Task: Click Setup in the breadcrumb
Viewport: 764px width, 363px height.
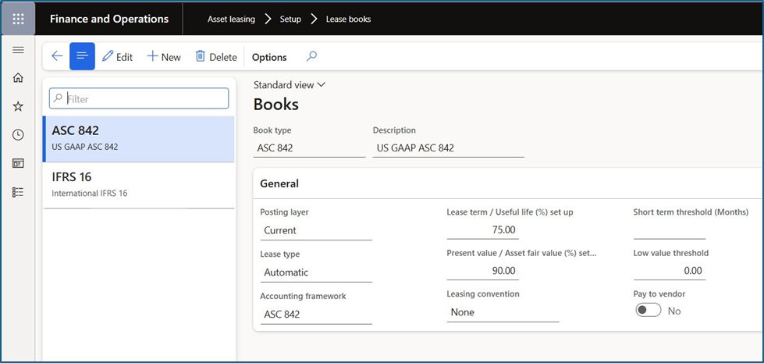Action: click(x=290, y=19)
